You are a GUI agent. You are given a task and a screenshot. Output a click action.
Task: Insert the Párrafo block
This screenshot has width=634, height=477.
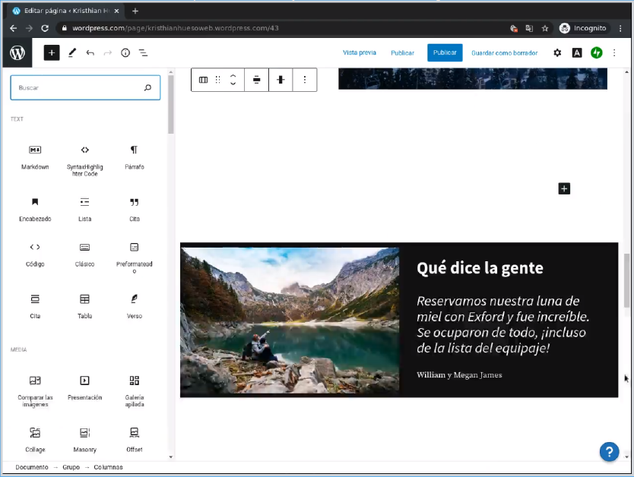[x=135, y=157]
